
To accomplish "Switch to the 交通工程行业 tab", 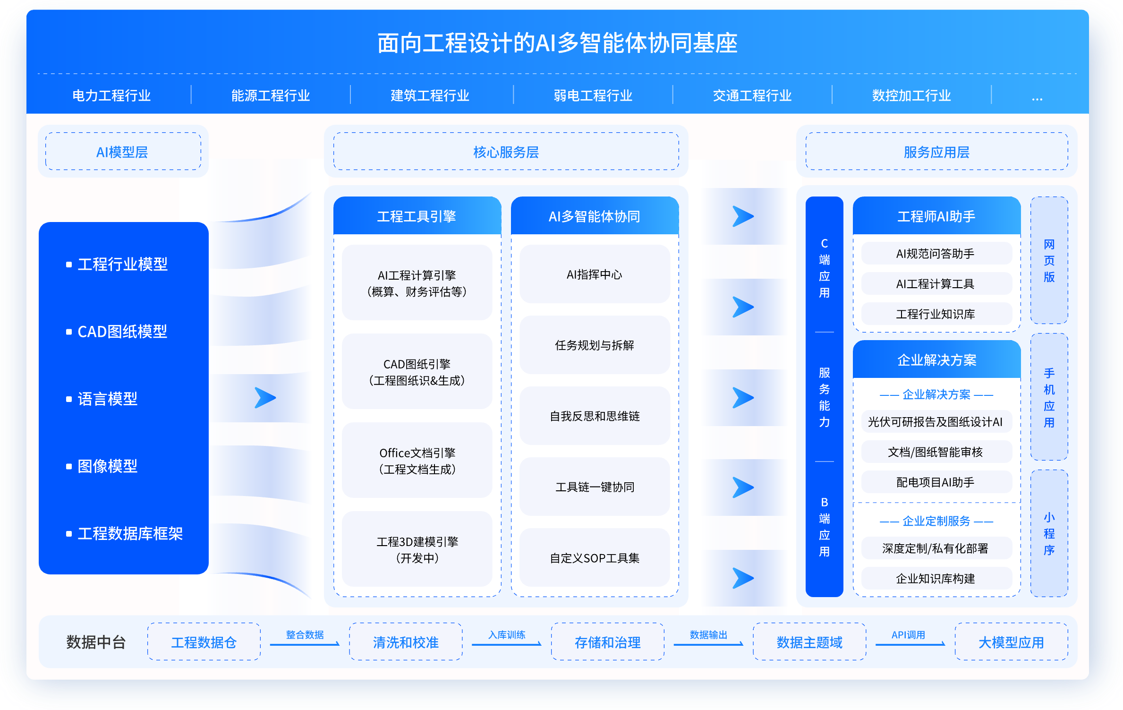I will [x=752, y=95].
